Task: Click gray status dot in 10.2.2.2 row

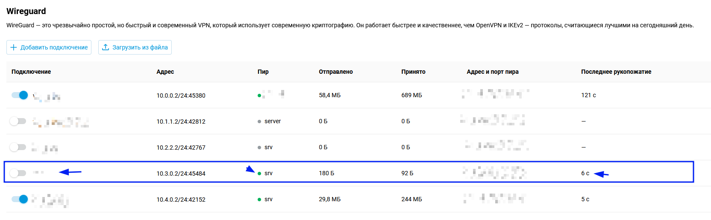Action: pyautogui.click(x=259, y=148)
